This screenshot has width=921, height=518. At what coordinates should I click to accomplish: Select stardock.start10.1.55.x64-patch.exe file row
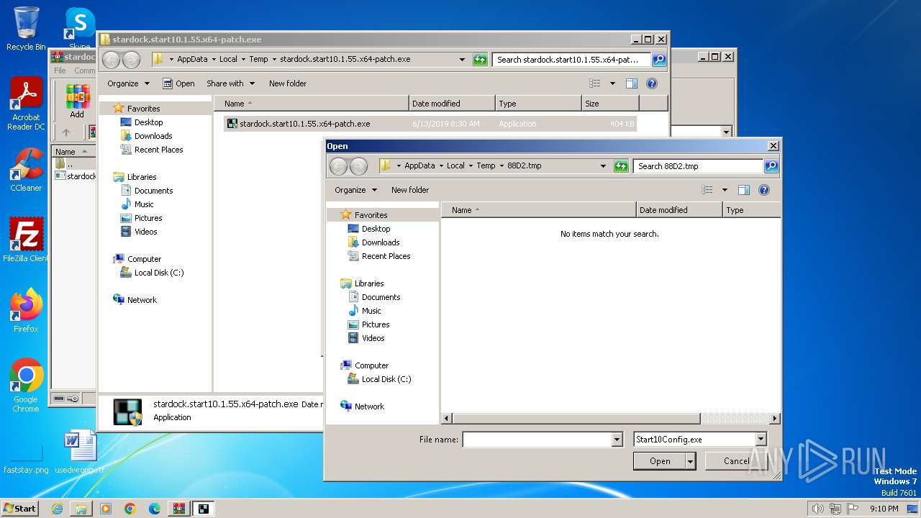pyautogui.click(x=430, y=124)
